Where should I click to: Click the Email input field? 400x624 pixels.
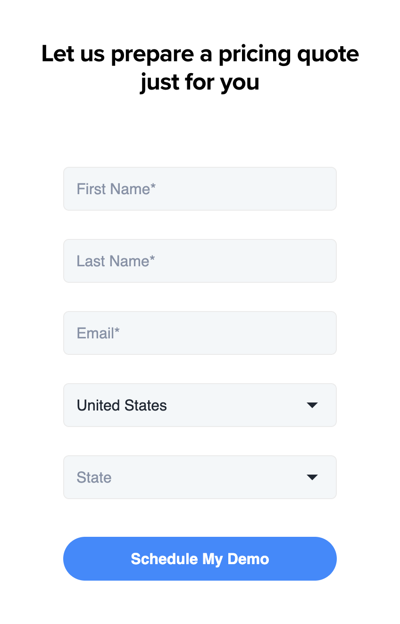(x=200, y=333)
